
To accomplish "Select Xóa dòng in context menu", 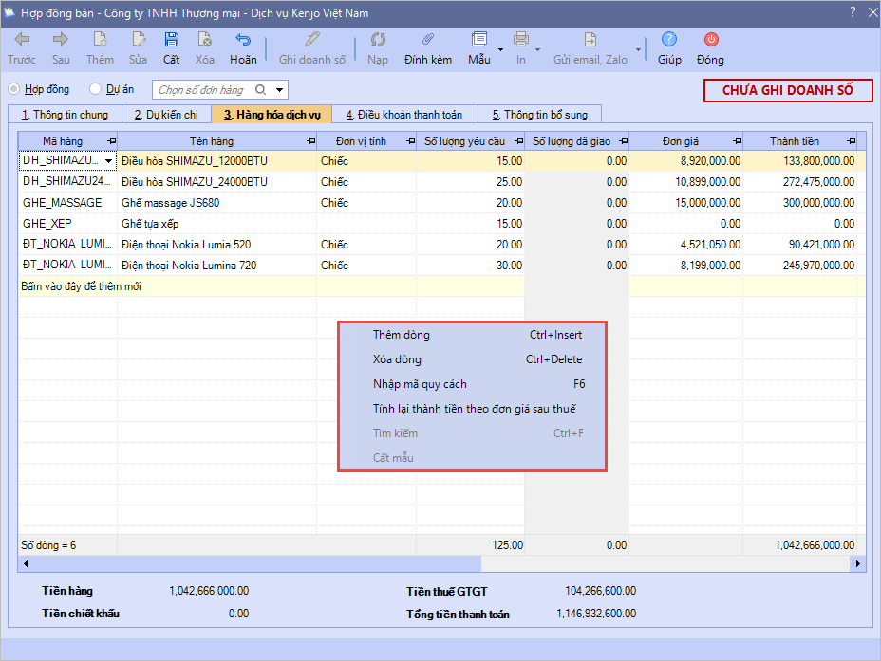I will point(397,359).
